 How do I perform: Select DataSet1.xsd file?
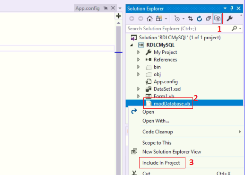tap(167, 89)
